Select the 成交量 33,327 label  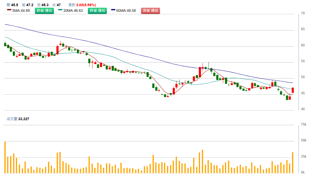[18, 119]
